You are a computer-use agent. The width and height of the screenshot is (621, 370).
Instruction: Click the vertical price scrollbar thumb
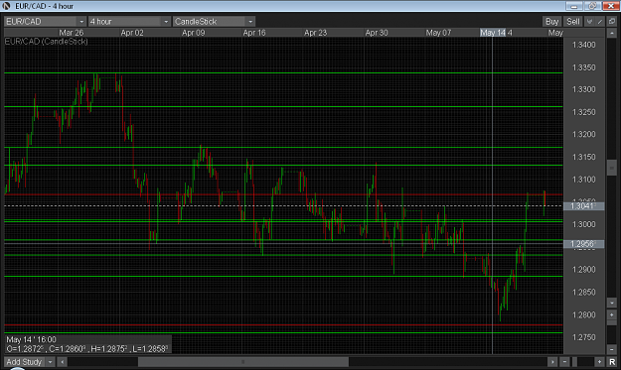tap(611, 168)
